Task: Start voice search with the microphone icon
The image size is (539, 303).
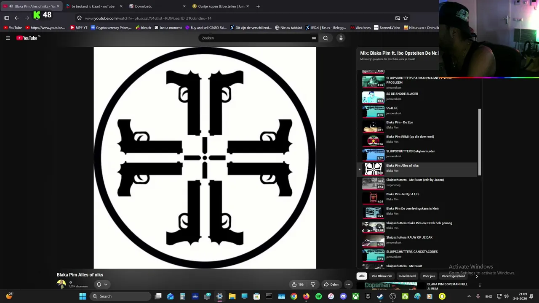Action: click(x=341, y=38)
